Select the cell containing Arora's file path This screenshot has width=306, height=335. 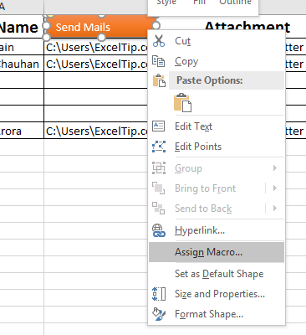[x=95, y=131]
